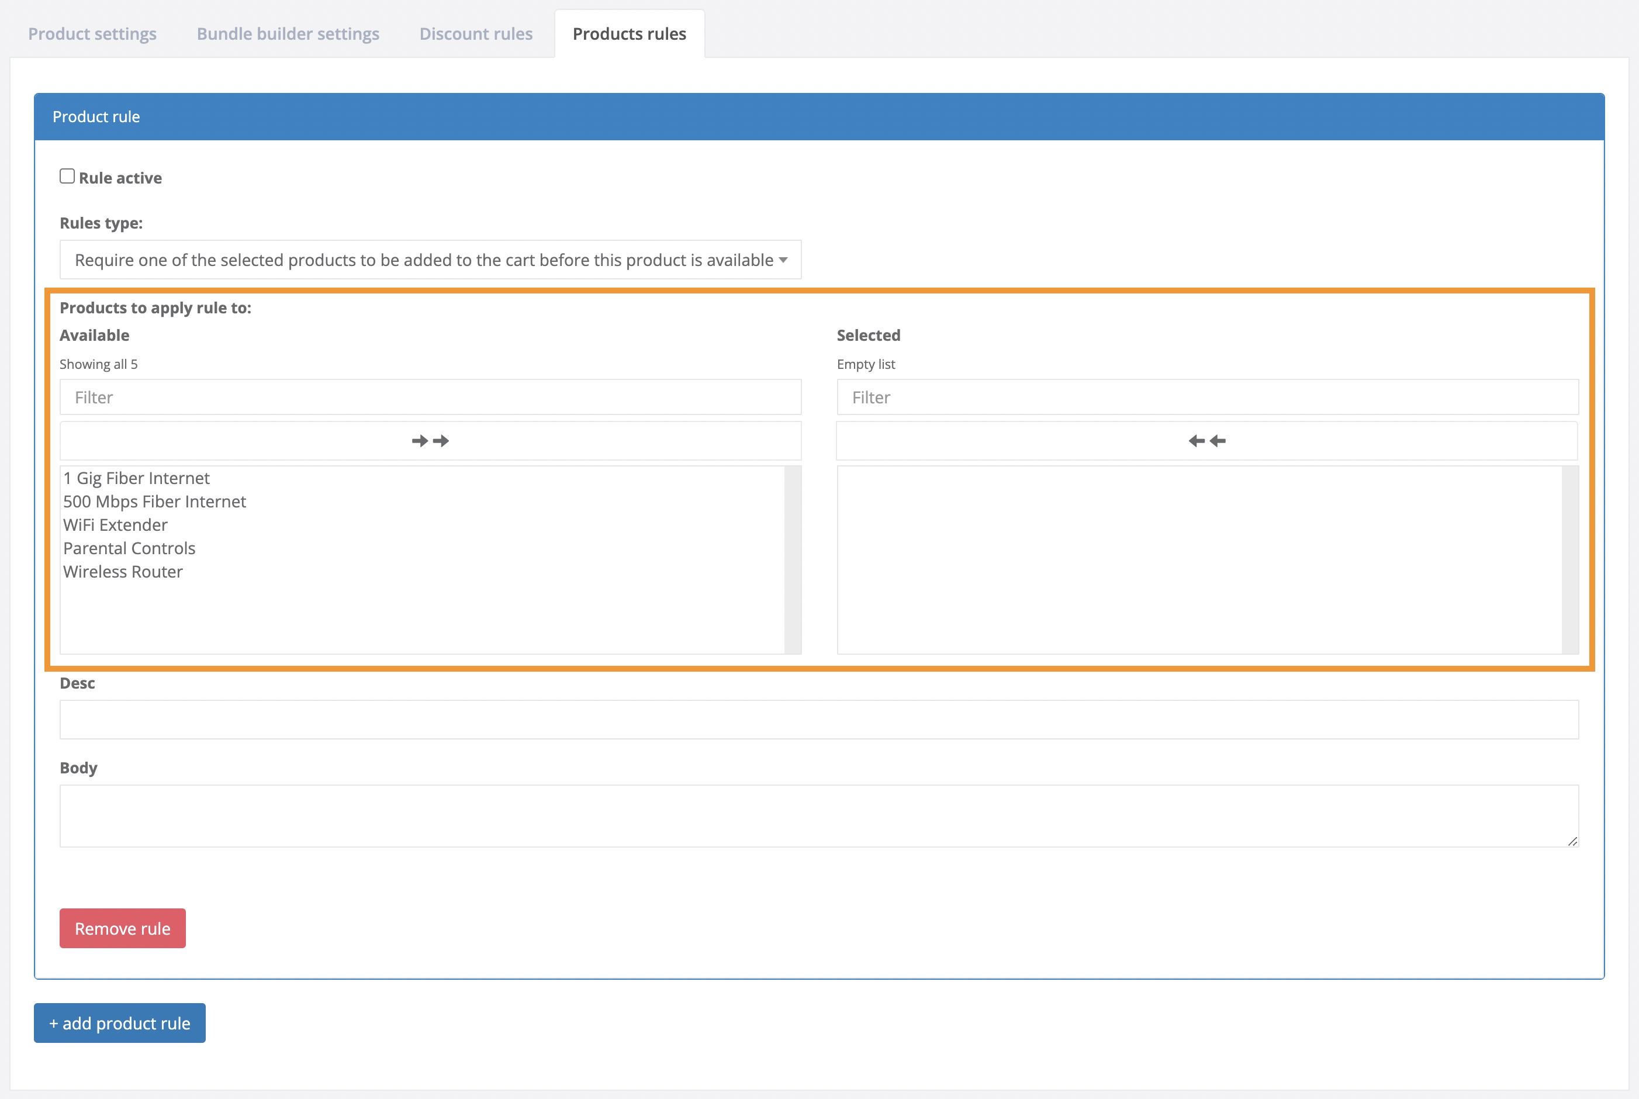1639x1099 pixels.
Task: Open the Rules type dropdown
Action: pyautogui.click(x=430, y=260)
